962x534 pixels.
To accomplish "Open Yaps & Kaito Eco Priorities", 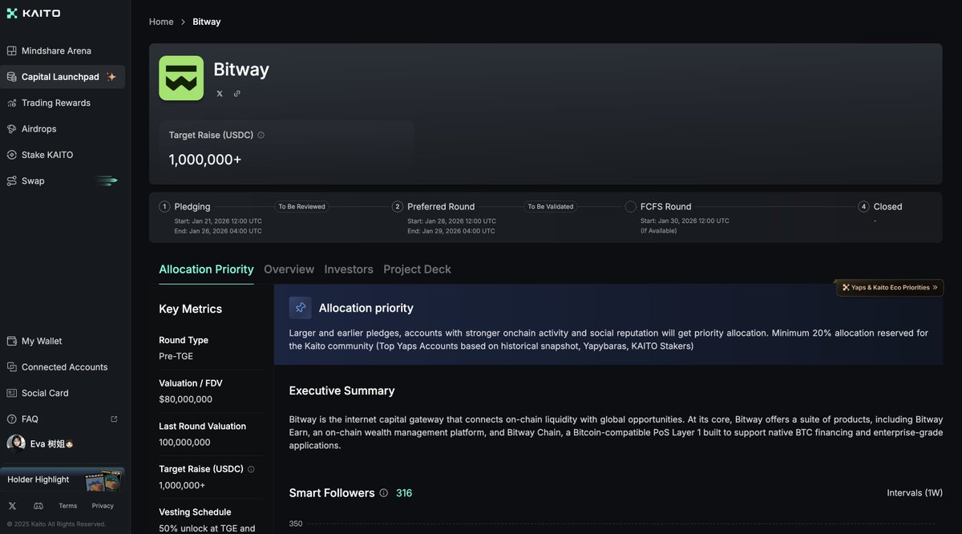I will pyautogui.click(x=890, y=287).
